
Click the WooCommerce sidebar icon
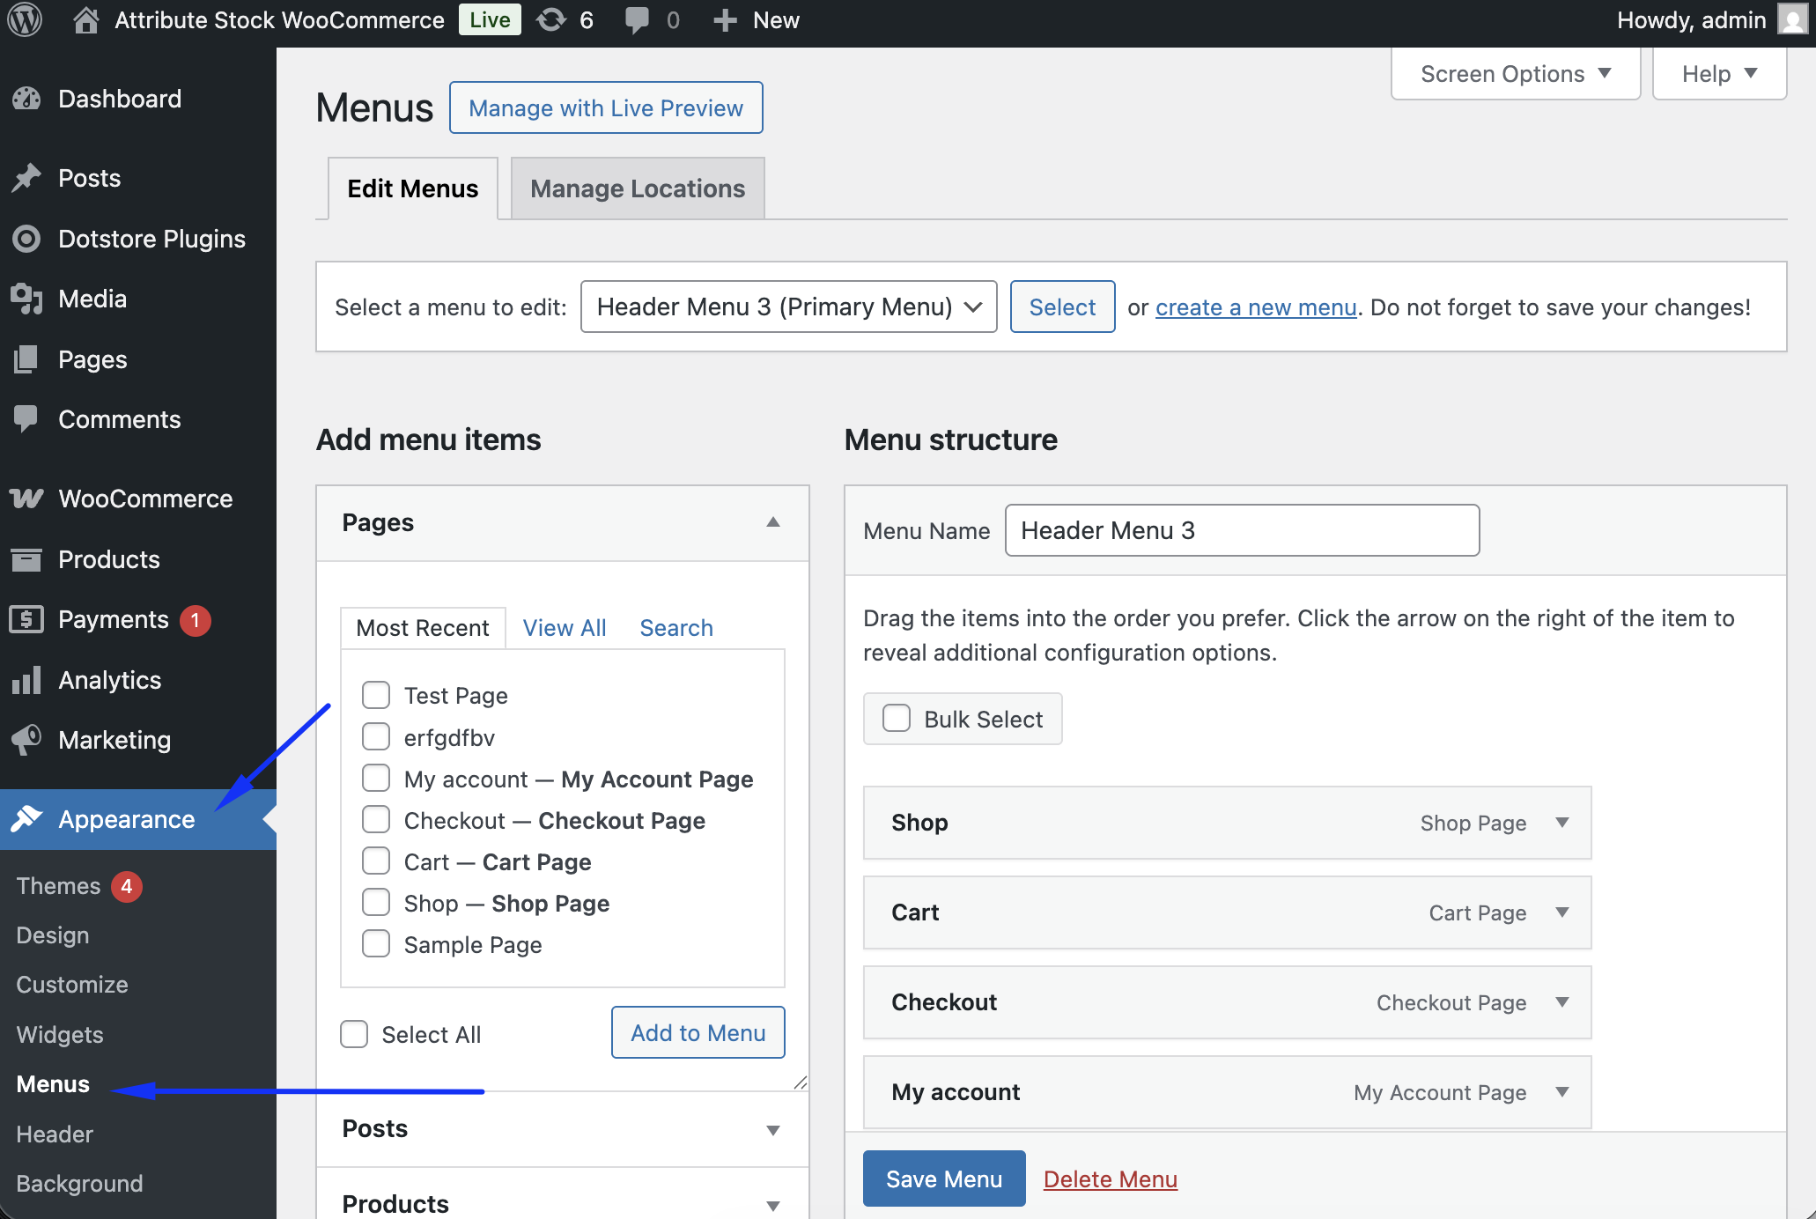26,499
